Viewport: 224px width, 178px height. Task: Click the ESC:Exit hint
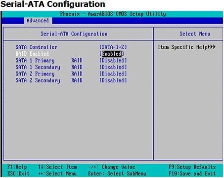tap(18, 174)
